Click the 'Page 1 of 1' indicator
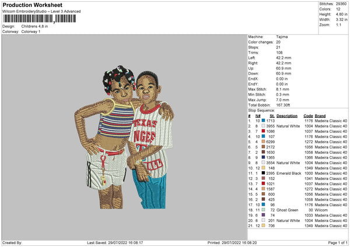Screen dimensions: 350x247 point(338,242)
